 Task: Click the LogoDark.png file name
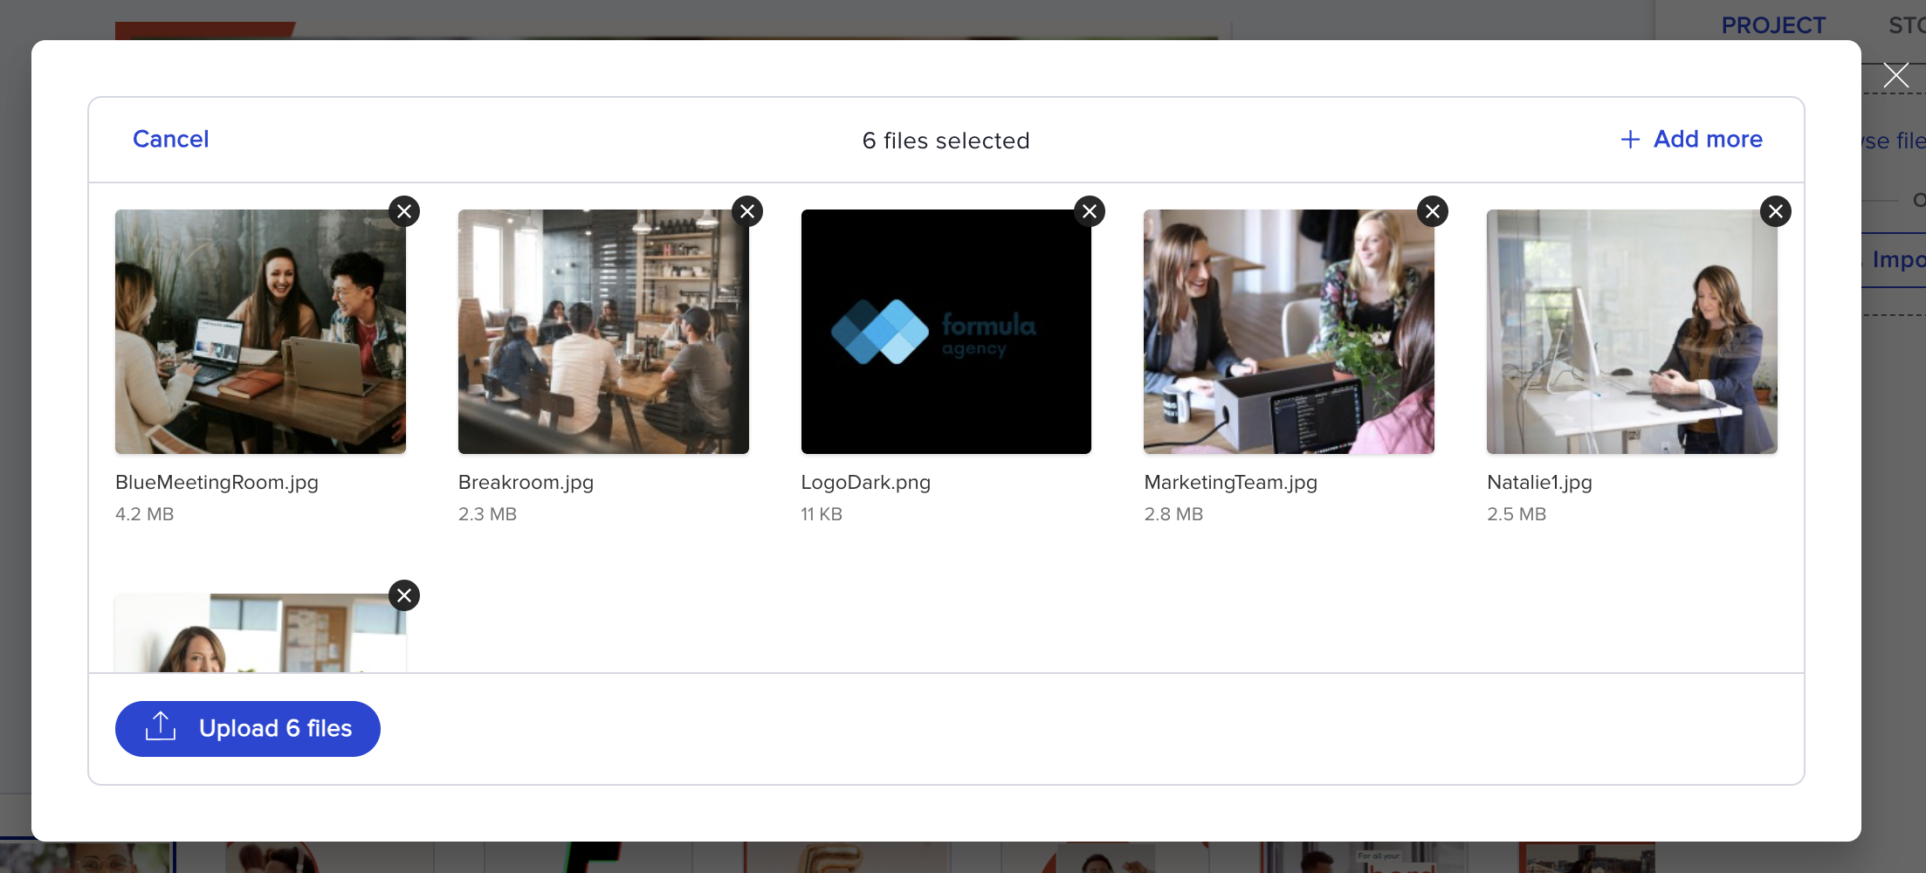[x=866, y=483]
